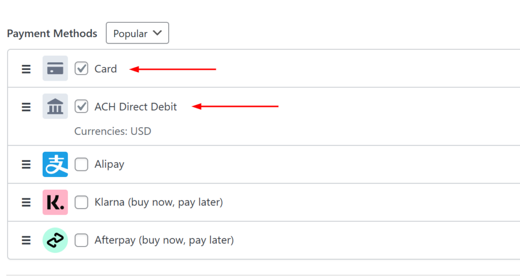The width and height of the screenshot is (520, 279).
Task: Click the drag handle beside Card
Action: [x=26, y=69]
